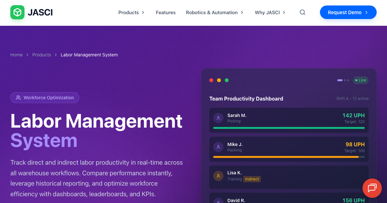Click the 98 UPH value
The image size is (387, 203).
click(355, 144)
